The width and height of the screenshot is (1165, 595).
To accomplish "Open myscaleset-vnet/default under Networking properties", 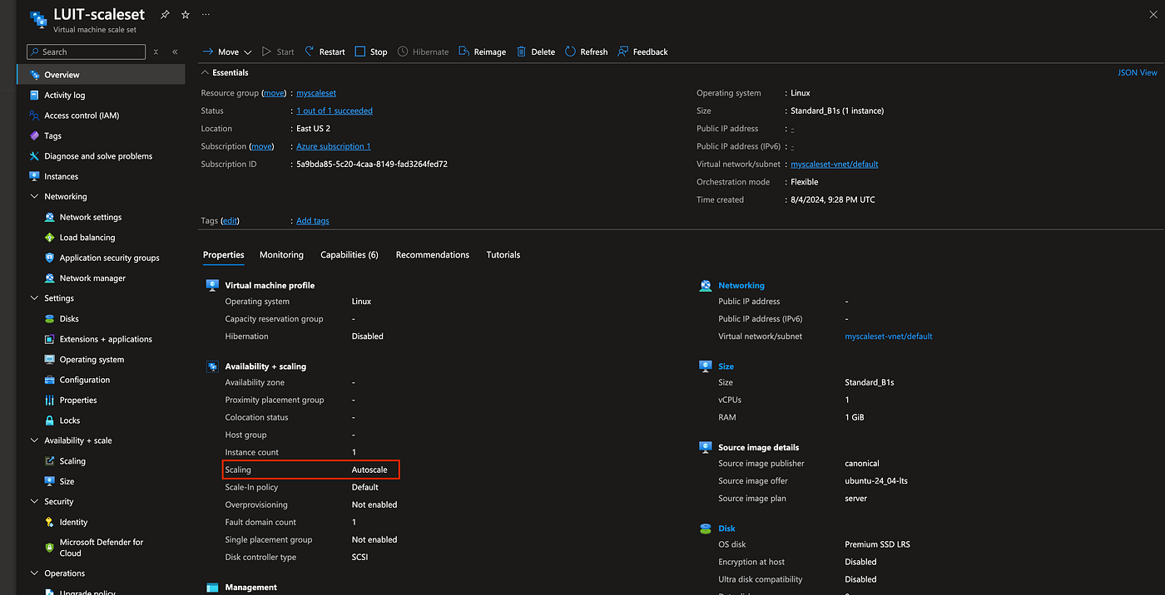I will (888, 337).
